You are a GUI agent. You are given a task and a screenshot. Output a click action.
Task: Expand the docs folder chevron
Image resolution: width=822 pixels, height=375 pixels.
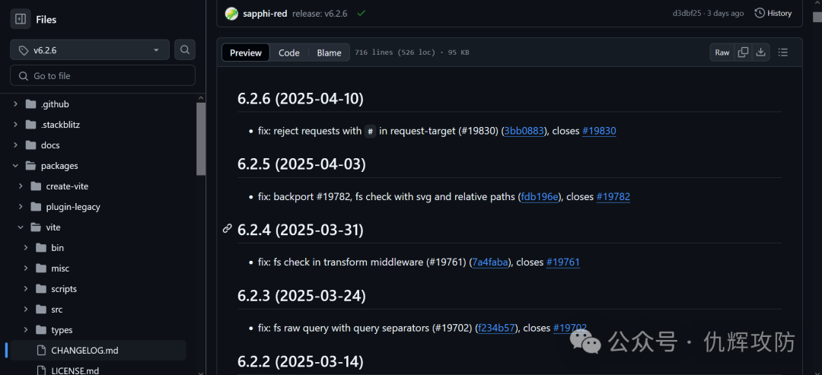(x=16, y=145)
